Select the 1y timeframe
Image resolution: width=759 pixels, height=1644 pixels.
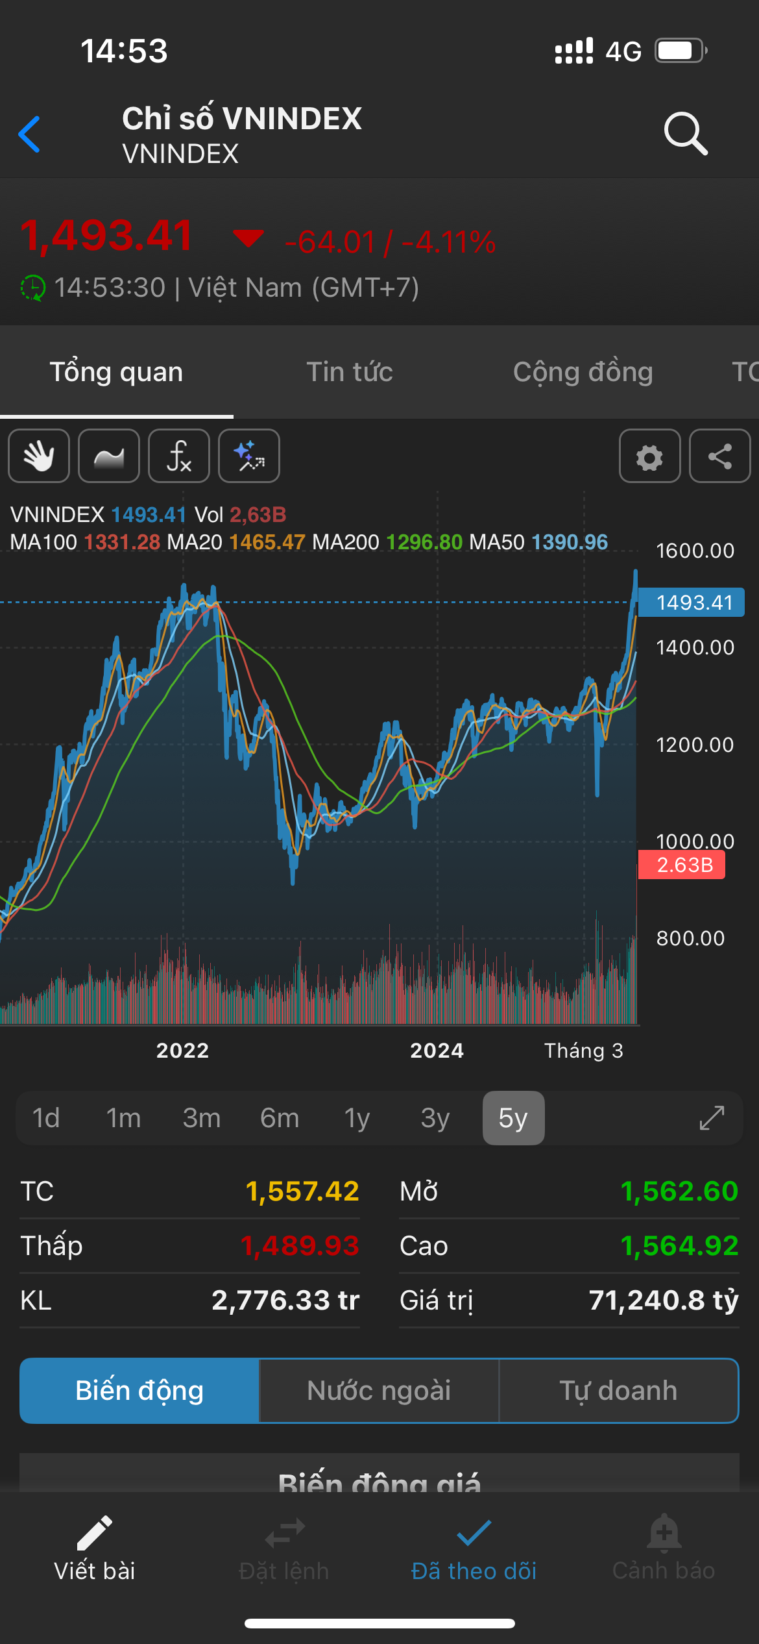coord(357,1118)
